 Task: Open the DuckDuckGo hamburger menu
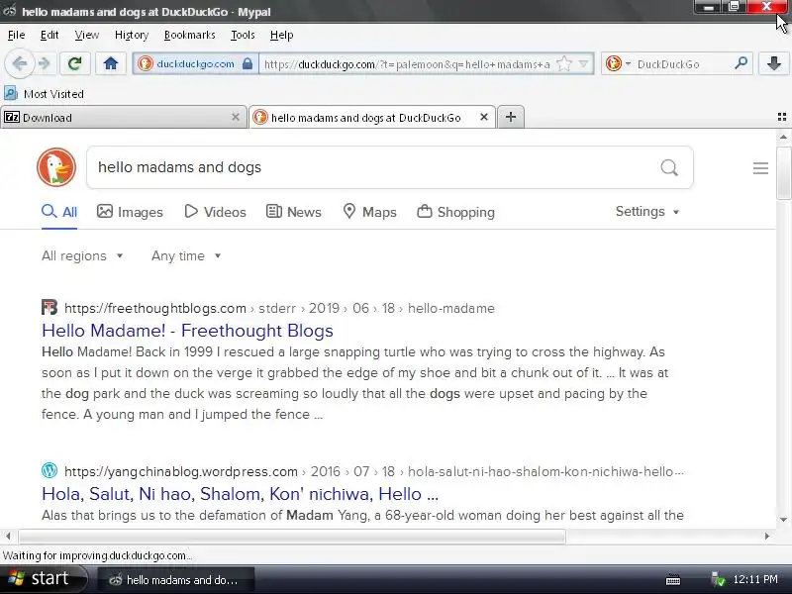click(760, 168)
